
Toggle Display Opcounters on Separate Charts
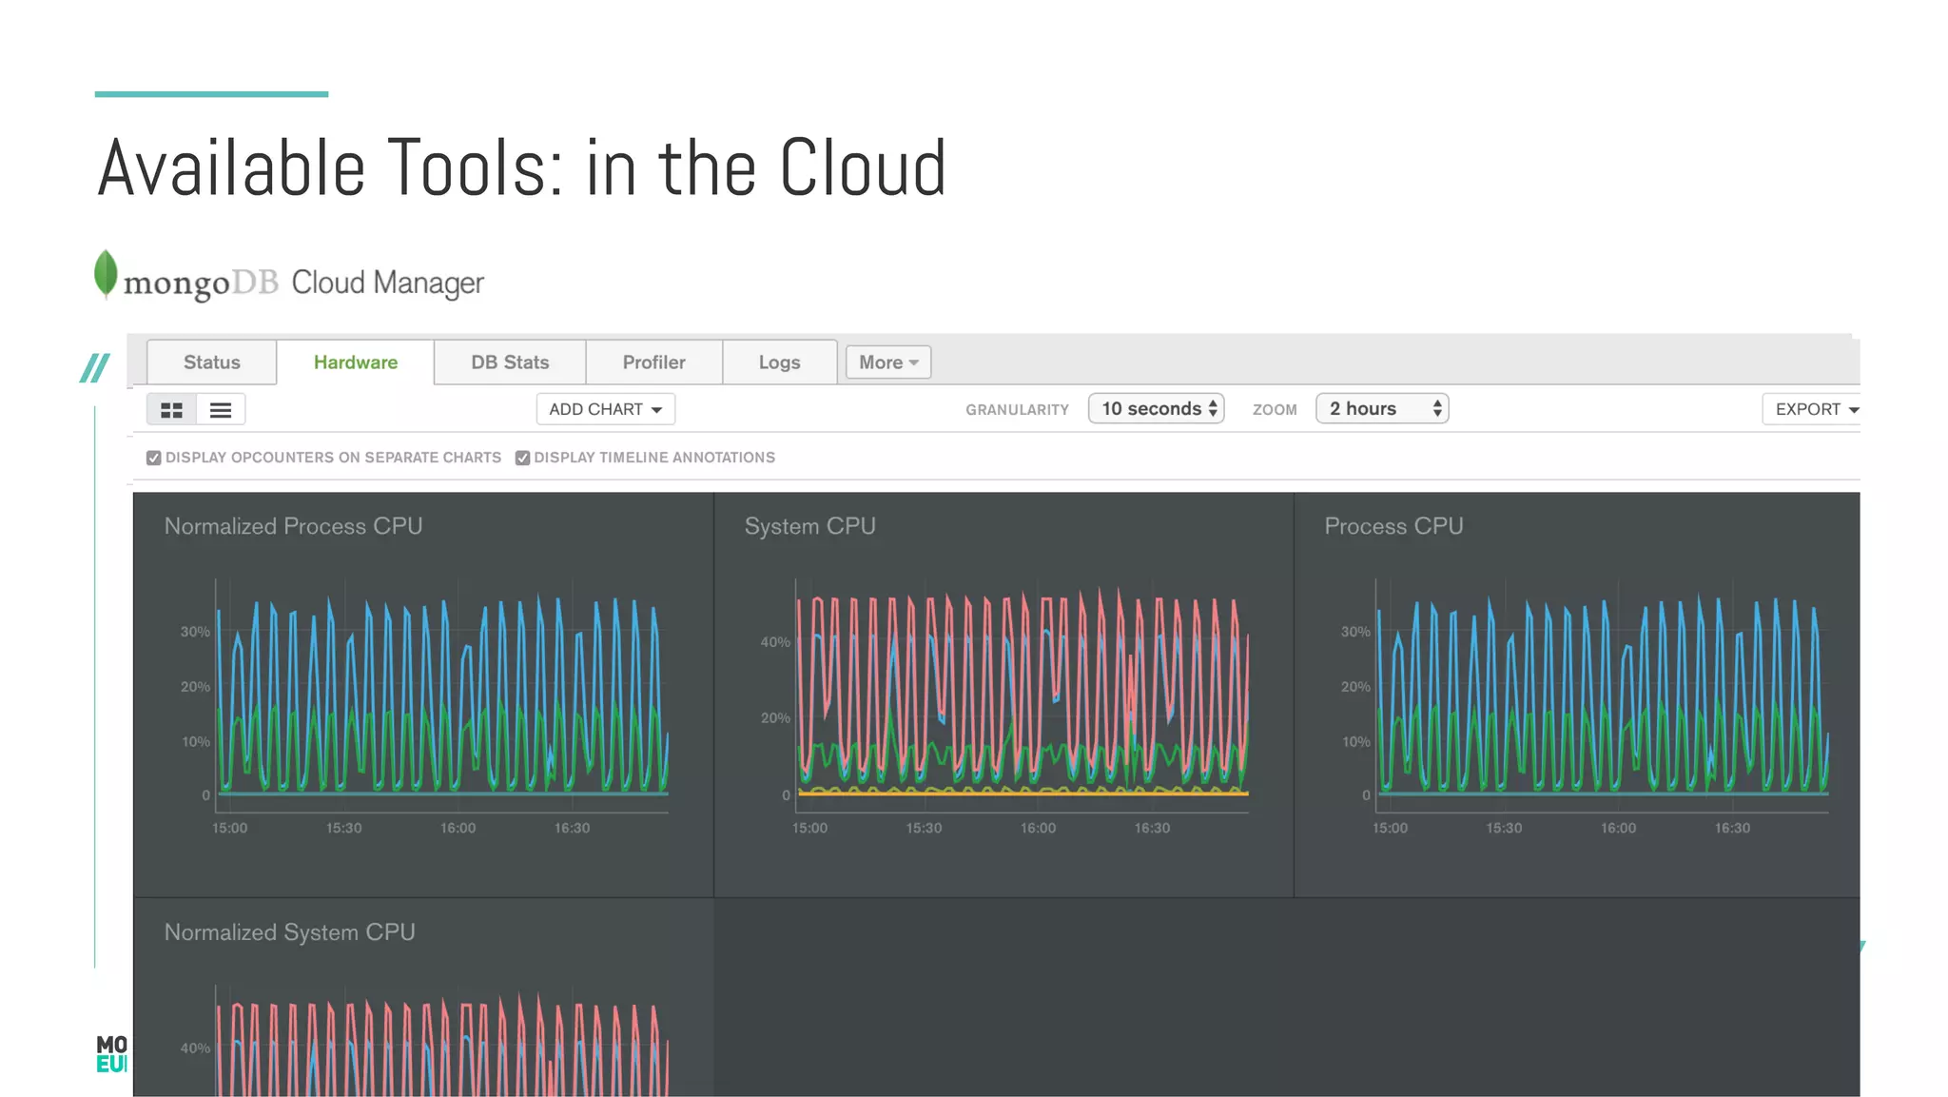tap(154, 458)
